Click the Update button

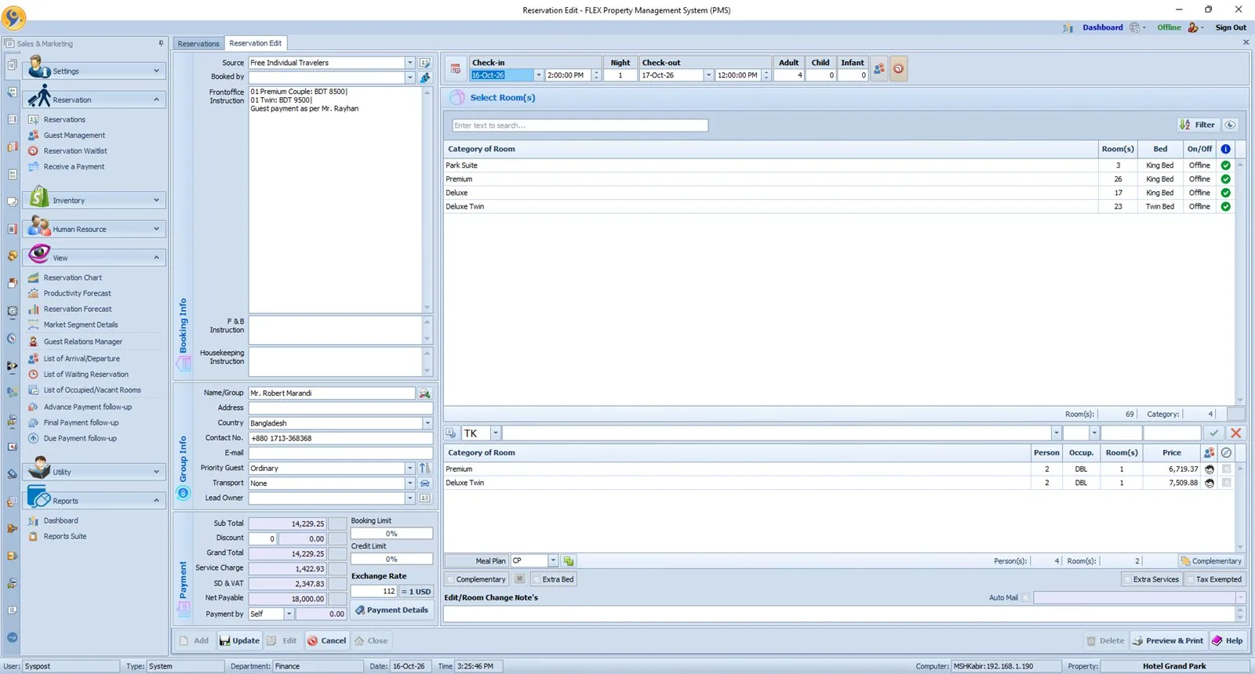(239, 641)
